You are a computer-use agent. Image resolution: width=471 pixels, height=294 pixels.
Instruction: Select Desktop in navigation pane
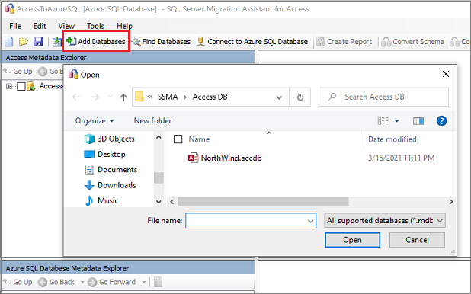pyautogui.click(x=105, y=155)
